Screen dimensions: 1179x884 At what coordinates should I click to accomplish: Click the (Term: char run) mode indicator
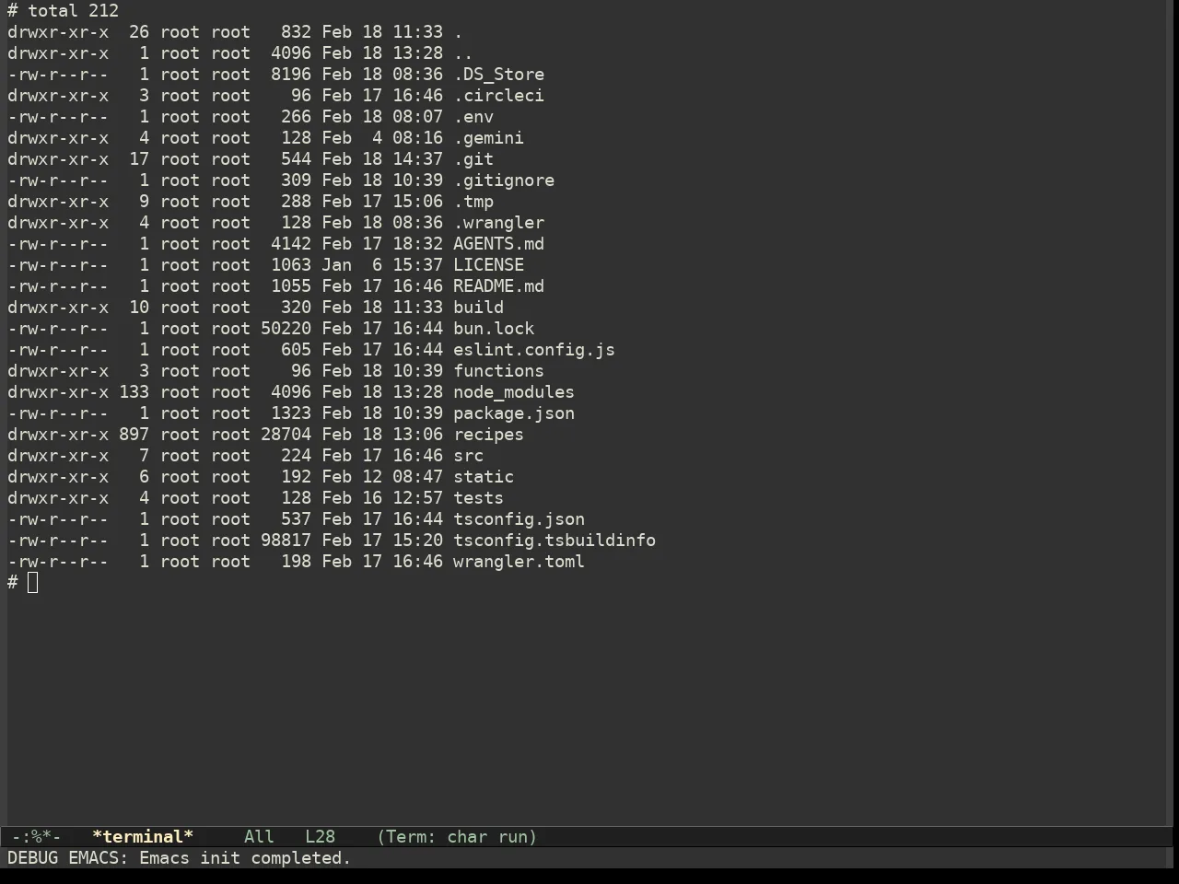click(457, 837)
